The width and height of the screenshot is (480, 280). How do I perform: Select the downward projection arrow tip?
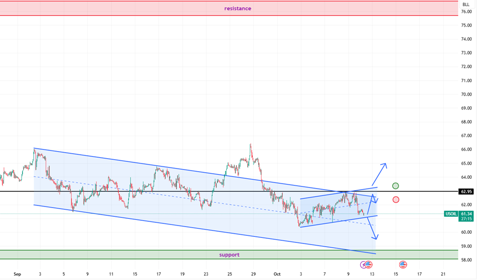coord(376,238)
